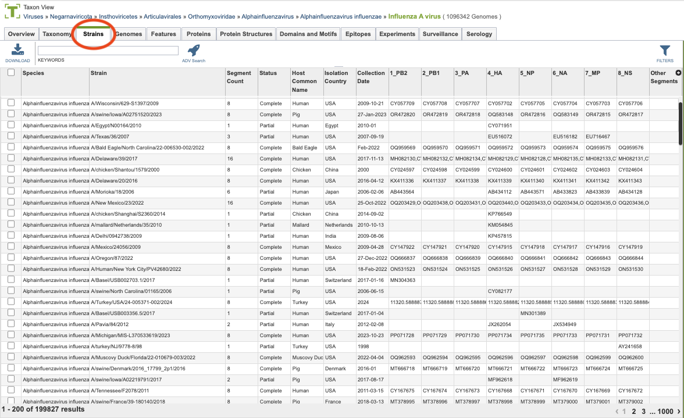Open the Alphainfluenzavirus breadcrumb link

[x=268, y=16]
